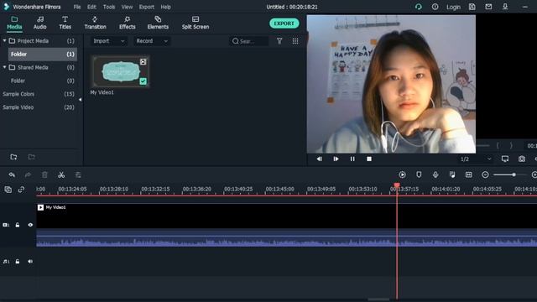The image size is (537, 302).
Task: Open the 1/2 preview quality dropdown
Action: coord(476,159)
